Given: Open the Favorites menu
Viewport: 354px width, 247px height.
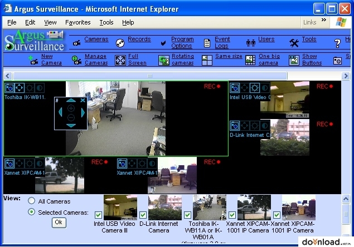Looking at the screenshot, I should (x=77, y=22).
